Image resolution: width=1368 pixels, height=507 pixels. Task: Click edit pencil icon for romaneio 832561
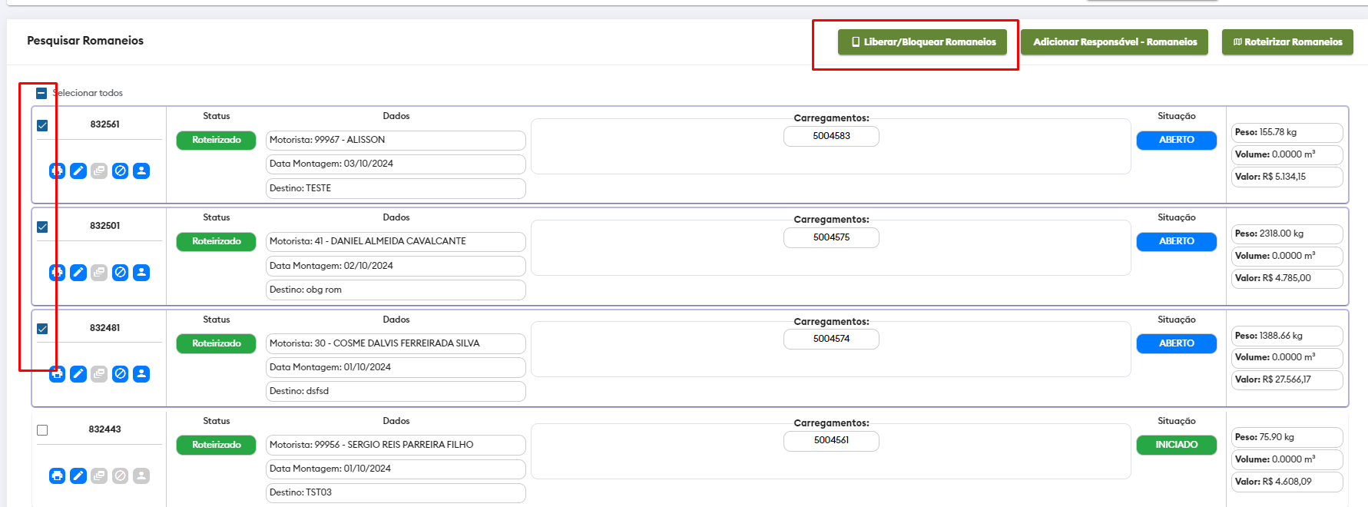(x=78, y=171)
